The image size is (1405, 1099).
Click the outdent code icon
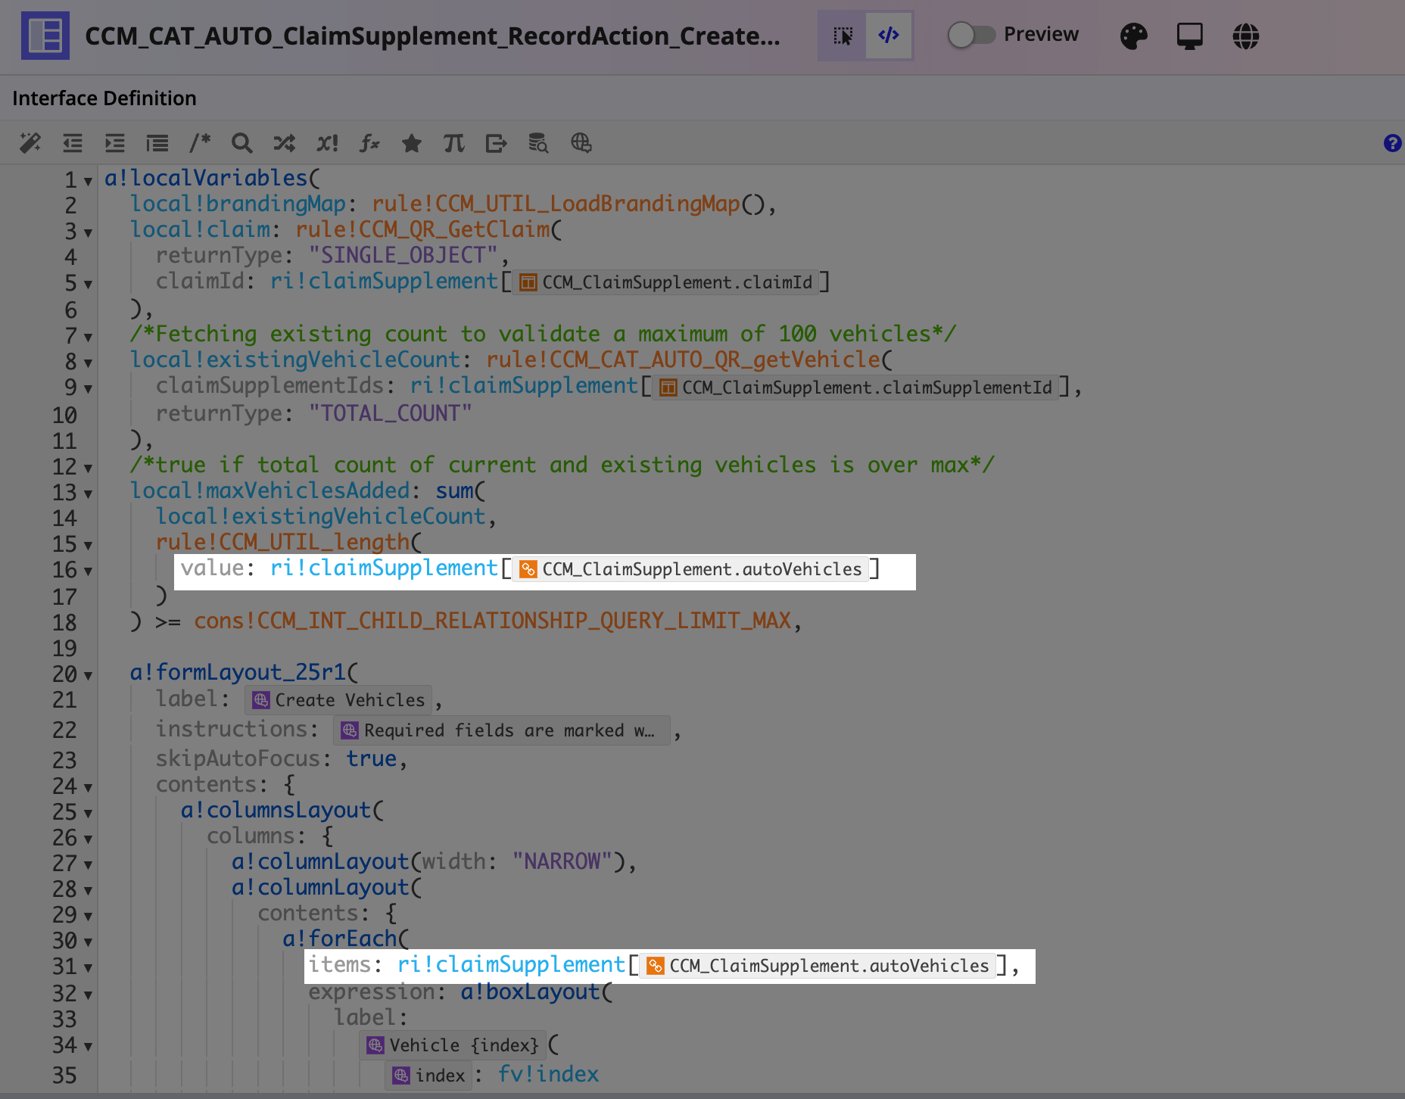tap(73, 143)
